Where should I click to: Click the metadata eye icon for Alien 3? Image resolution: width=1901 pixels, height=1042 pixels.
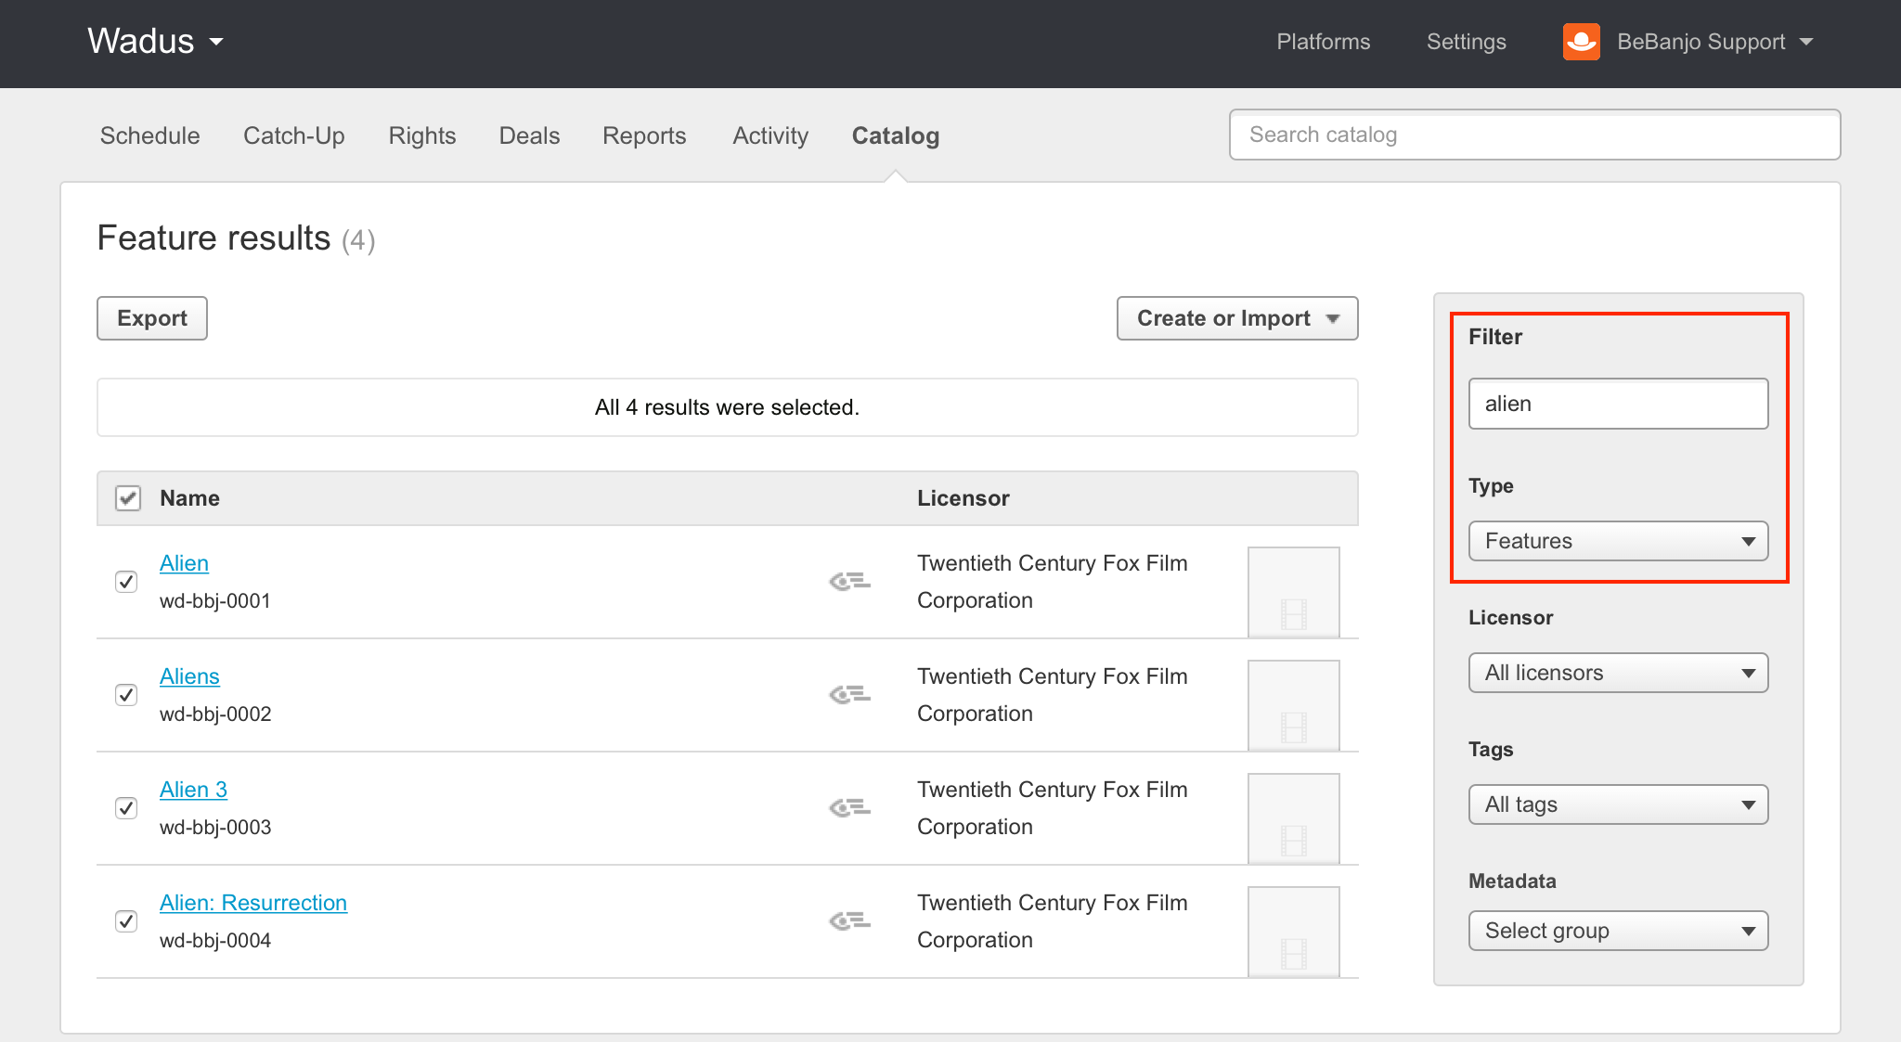coord(848,808)
